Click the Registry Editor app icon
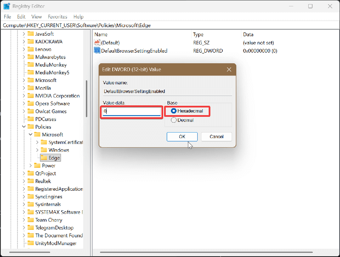This screenshot has height=257, width=340. pos(7,6)
